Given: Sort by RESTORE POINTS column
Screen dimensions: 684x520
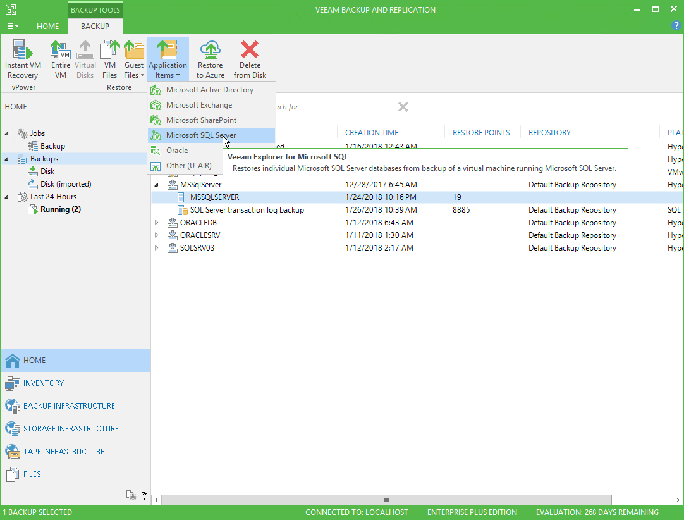Looking at the screenshot, I should pyautogui.click(x=480, y=133).
